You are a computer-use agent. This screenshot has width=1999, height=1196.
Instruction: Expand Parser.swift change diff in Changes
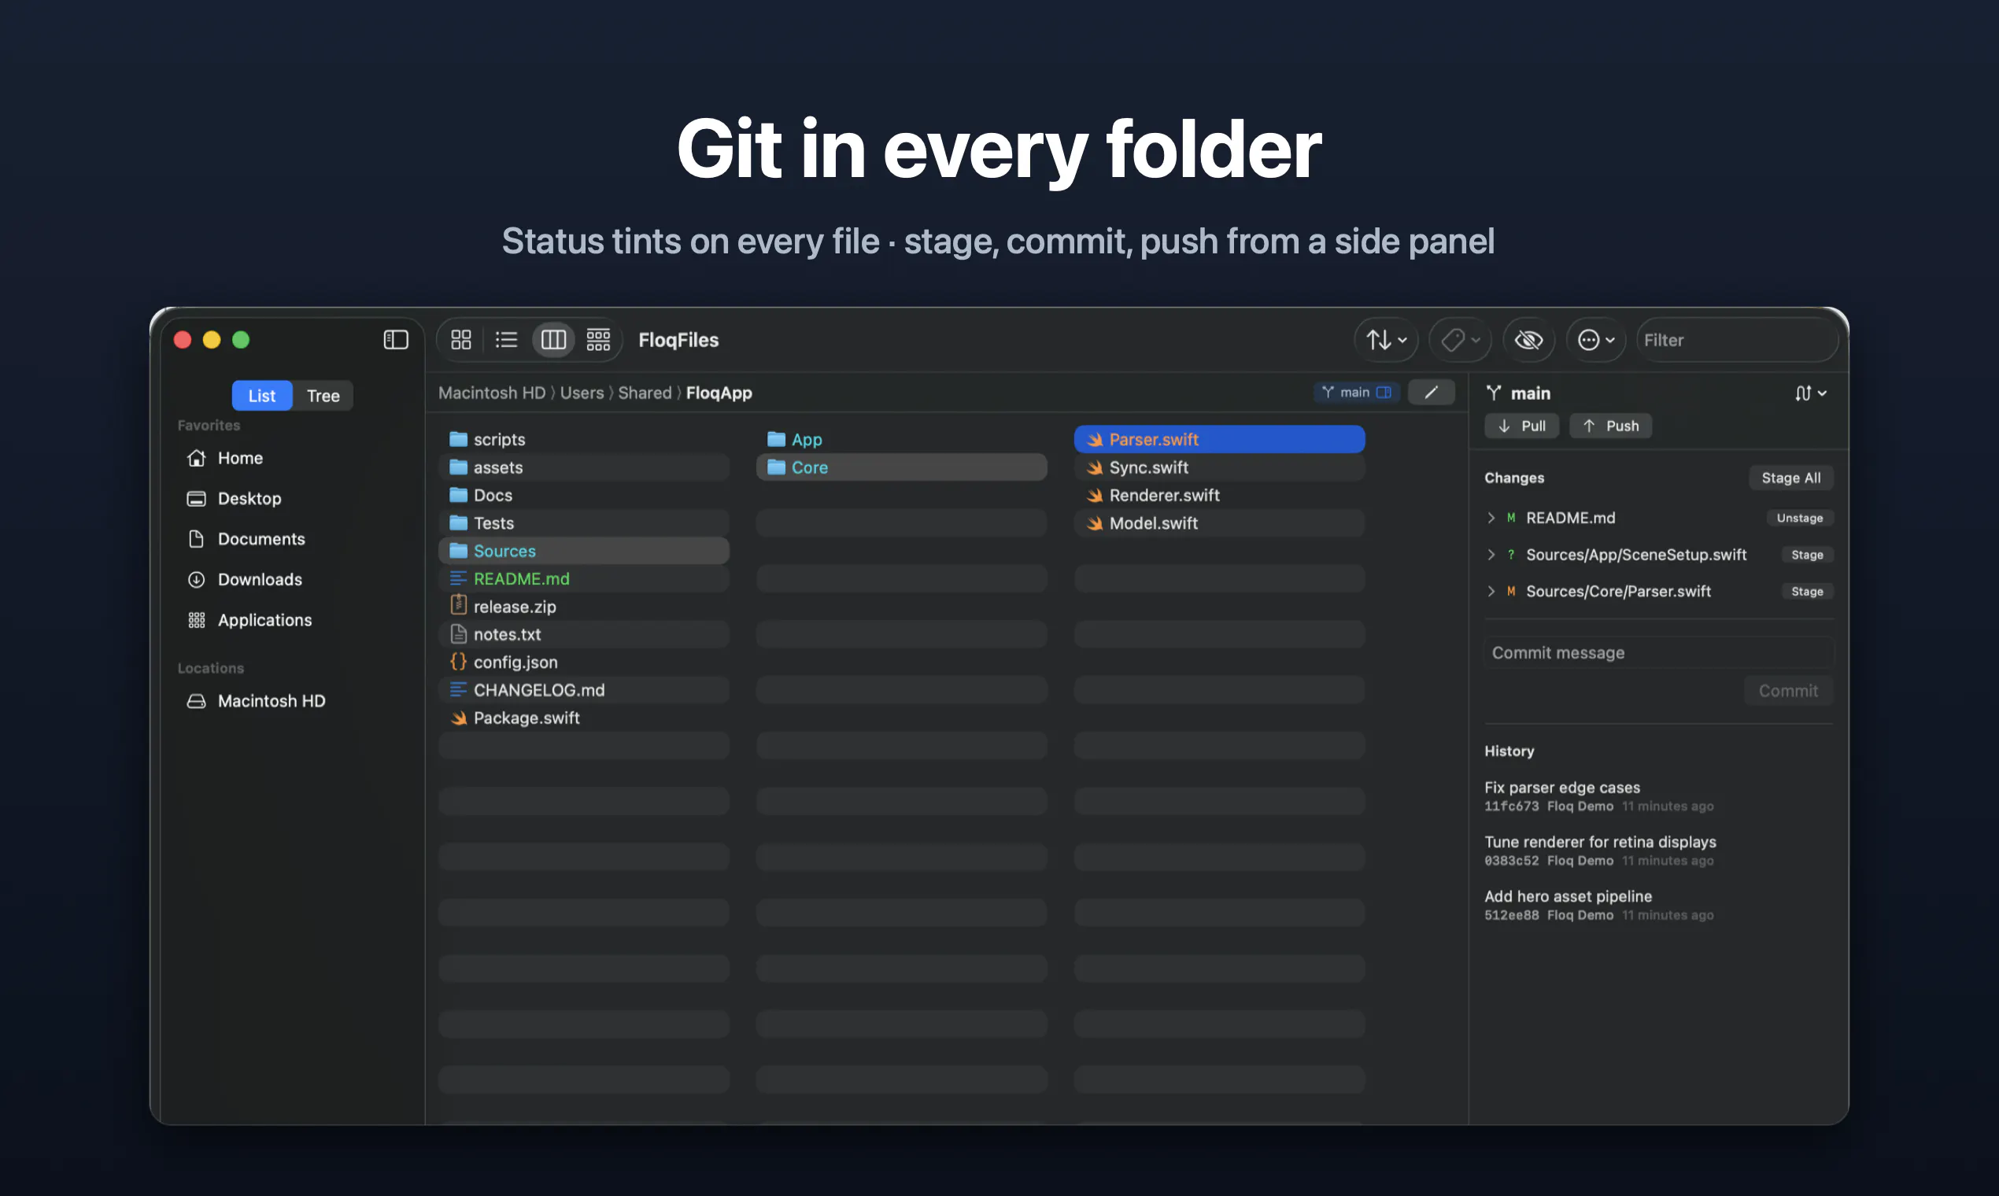(x=1491, y=591)
